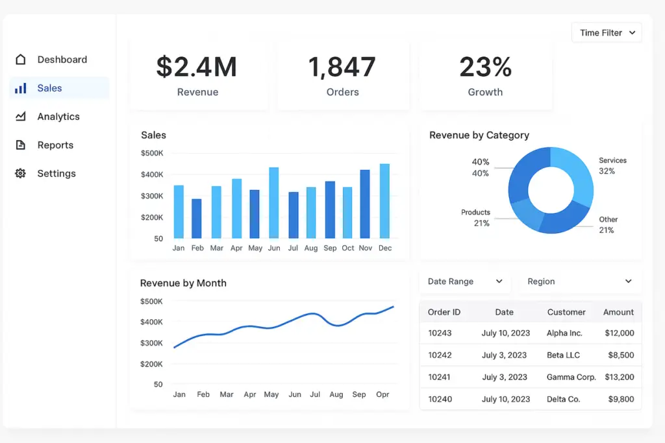The image size is (665, 443).
Task: Select the Beta LLC customer cell
Action: pos(564,355)
